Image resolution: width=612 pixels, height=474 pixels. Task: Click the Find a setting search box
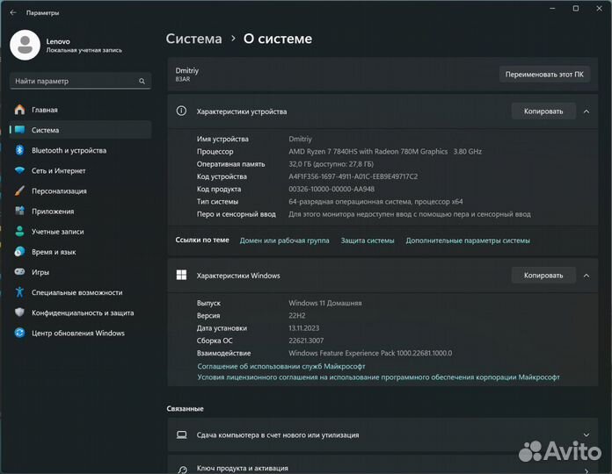coord(73,82)
